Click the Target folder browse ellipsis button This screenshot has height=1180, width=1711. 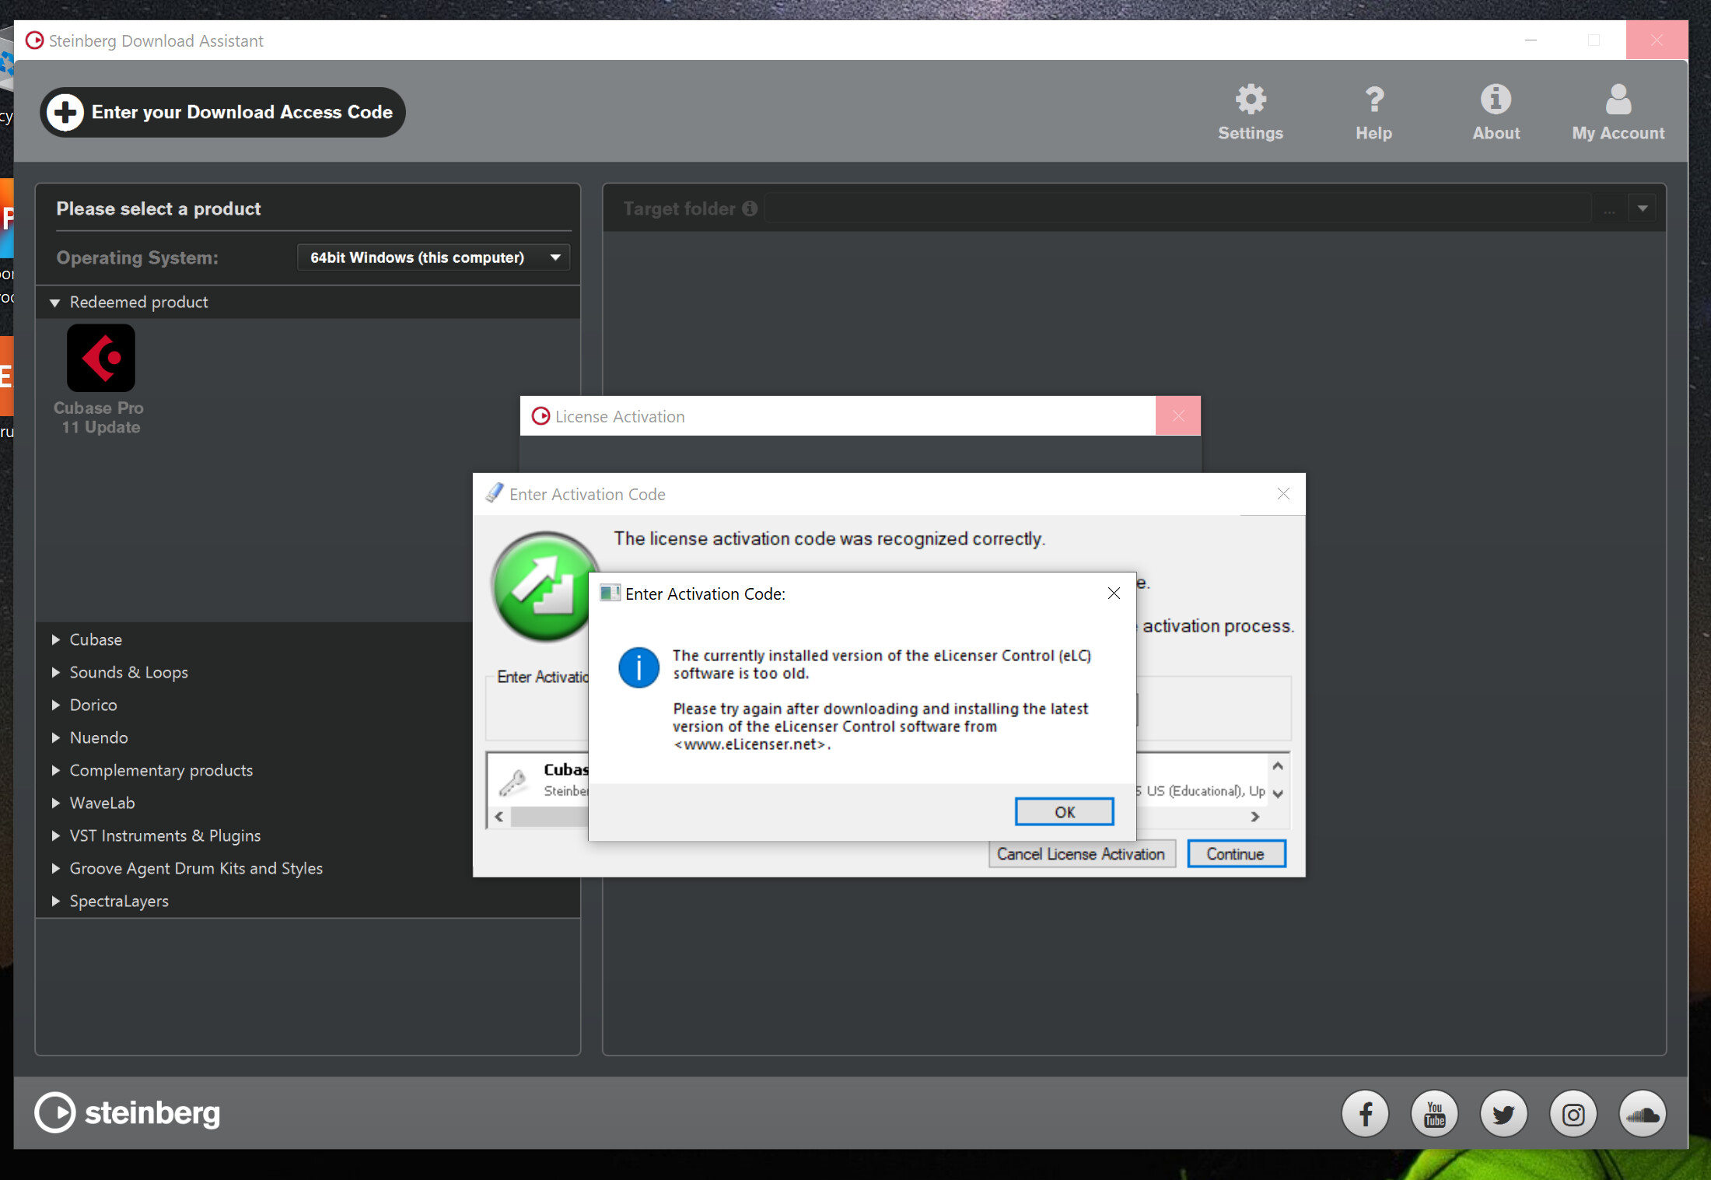coord(1609,208)
